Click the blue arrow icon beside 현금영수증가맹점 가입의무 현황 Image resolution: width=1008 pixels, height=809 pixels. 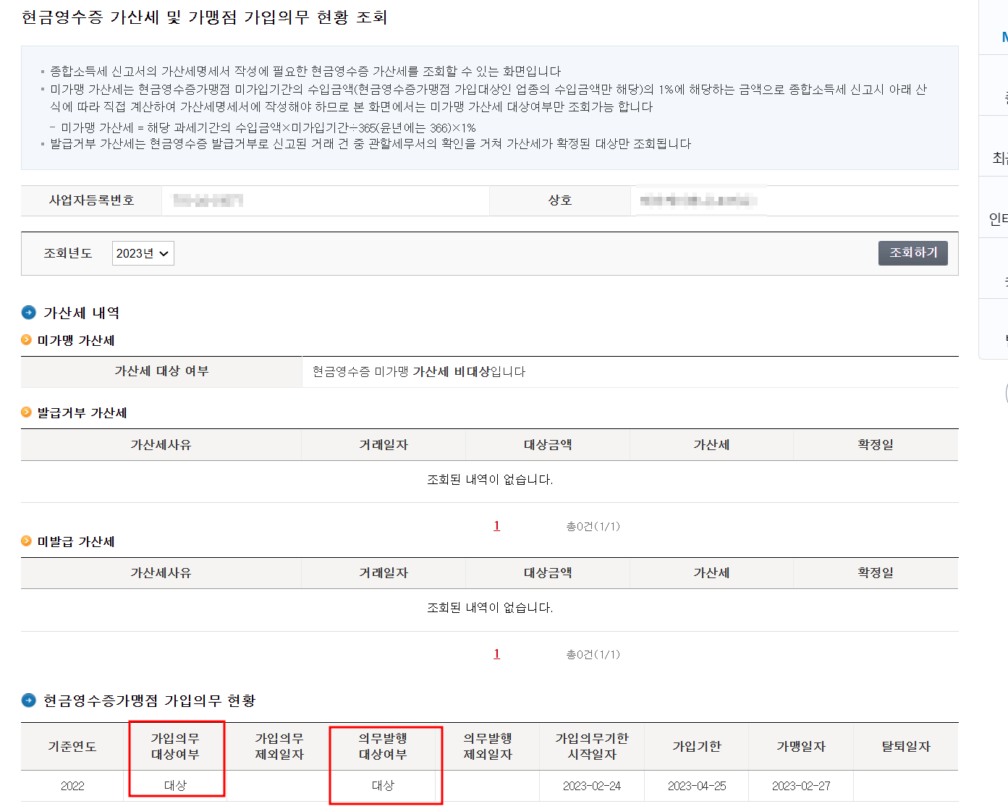point(29,700)
